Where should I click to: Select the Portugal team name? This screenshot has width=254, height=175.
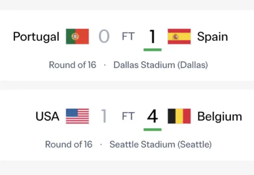tap(36, 37)
